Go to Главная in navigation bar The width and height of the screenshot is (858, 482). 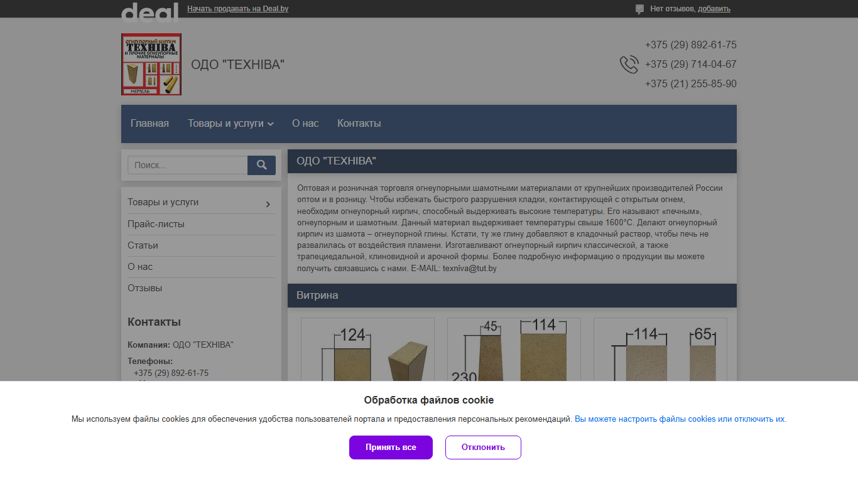pyautogui.click(x=149, y=124)
